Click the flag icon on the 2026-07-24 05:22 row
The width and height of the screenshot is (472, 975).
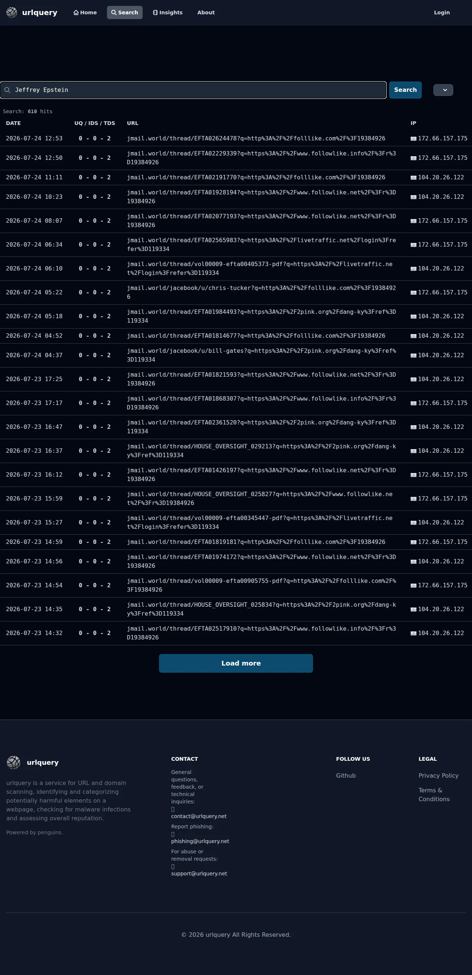tap(413, 293)
